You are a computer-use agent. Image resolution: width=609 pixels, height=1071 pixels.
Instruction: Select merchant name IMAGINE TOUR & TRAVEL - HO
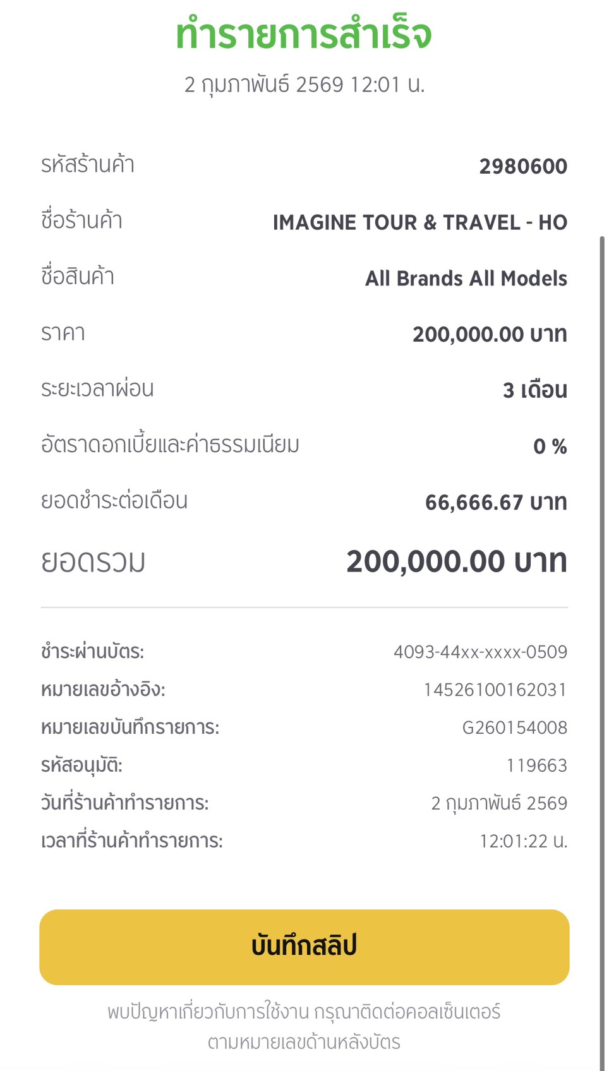coord(419,222)
